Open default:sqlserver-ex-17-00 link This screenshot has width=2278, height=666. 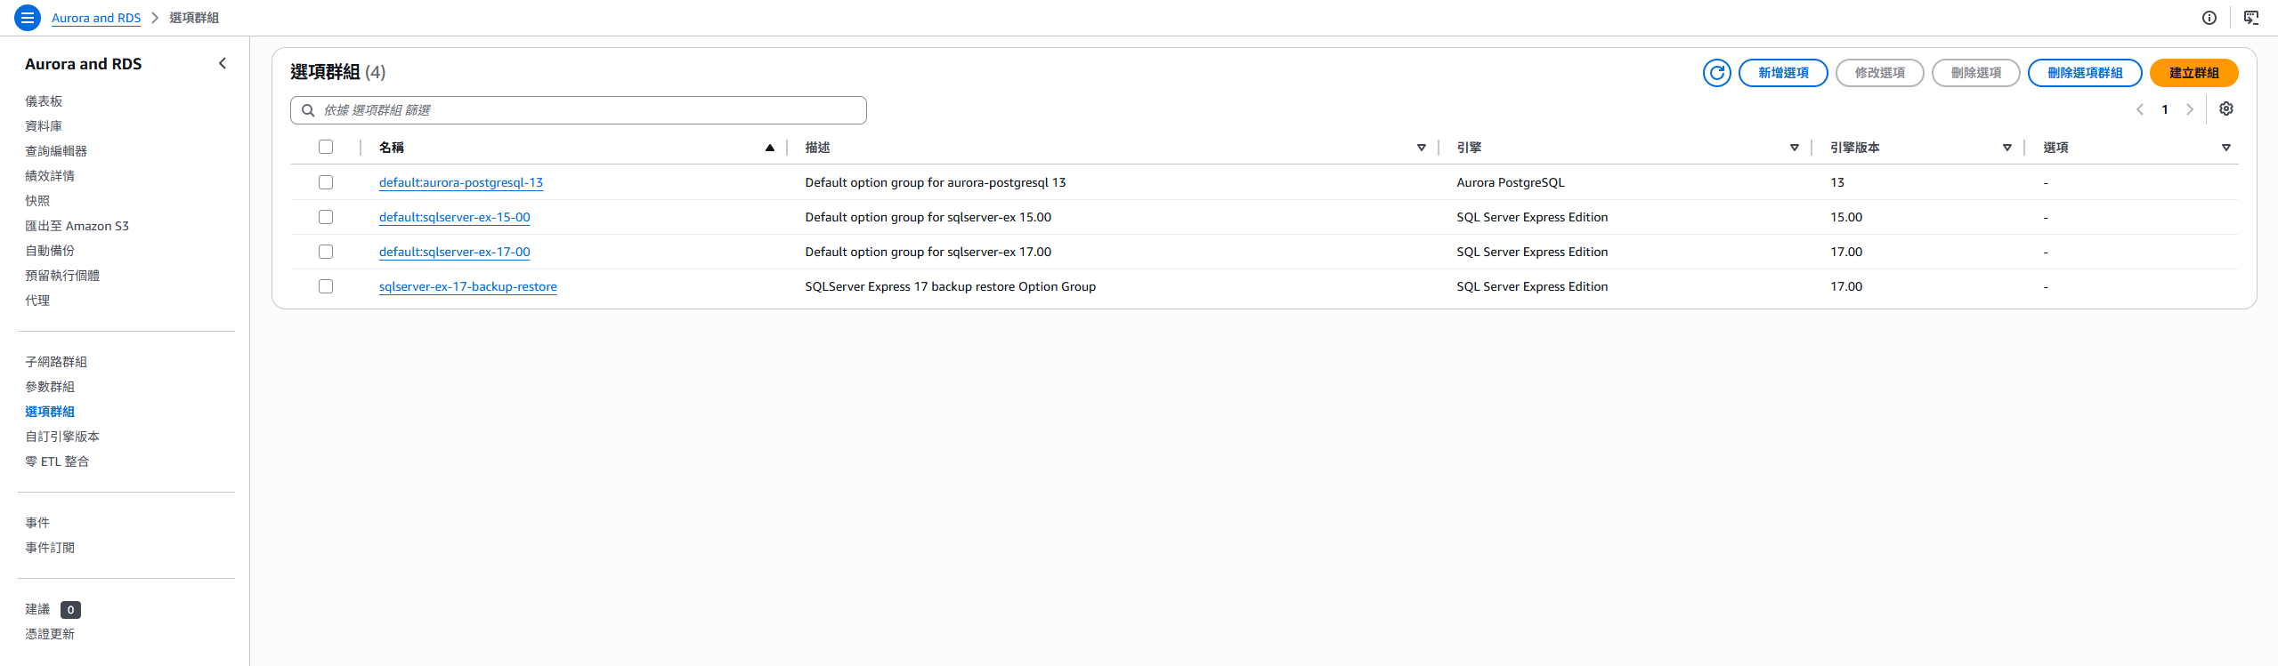(x=455, y=252)
